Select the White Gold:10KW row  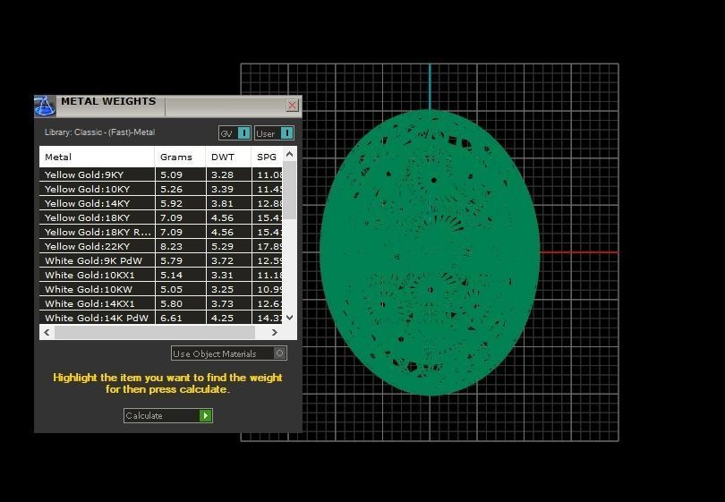161,289
